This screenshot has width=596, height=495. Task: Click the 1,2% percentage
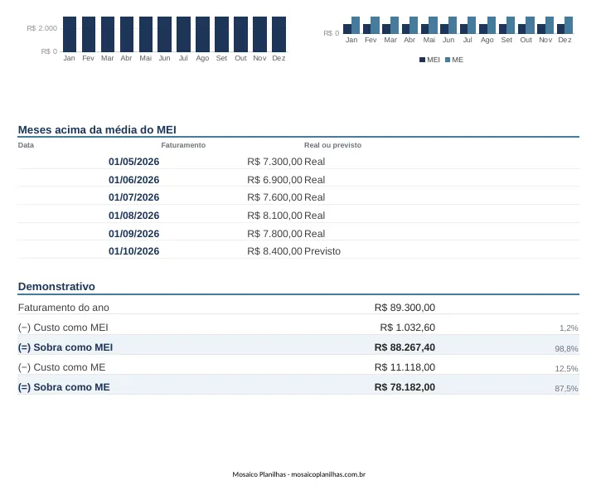(x=569, y=328)
